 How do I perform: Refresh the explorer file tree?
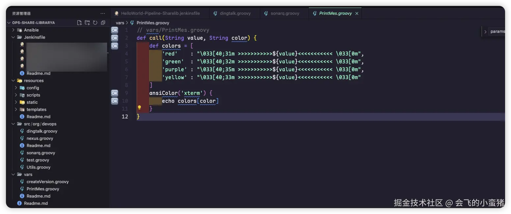[x=95, y=23]
